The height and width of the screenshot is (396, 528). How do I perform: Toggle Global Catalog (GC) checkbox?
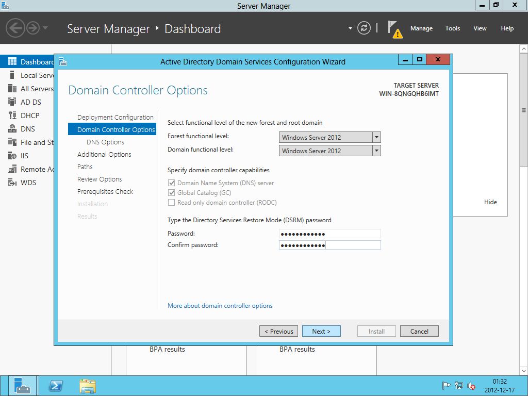pyautogui.click(x=171, y=193)
